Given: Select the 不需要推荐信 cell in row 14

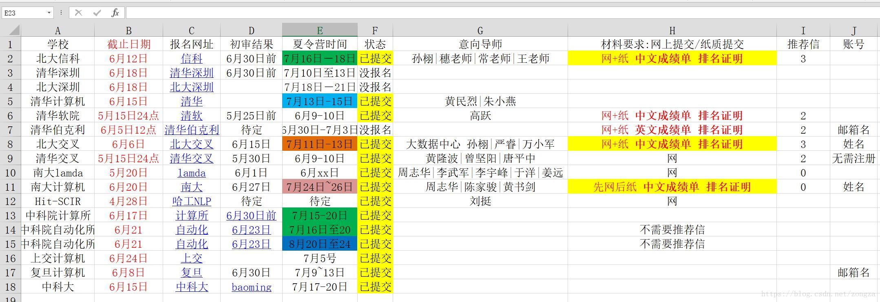Looking at the screenshot, I should click(672, 230).
